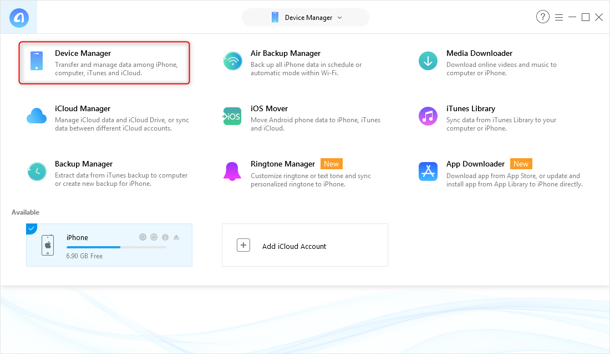Click 'Download app from App Store' description
The image size is (610, 354).
point(515,180)
